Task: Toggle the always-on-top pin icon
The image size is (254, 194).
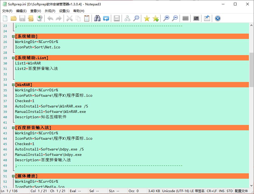Action: pyautogui.click(x=207, y=18)
